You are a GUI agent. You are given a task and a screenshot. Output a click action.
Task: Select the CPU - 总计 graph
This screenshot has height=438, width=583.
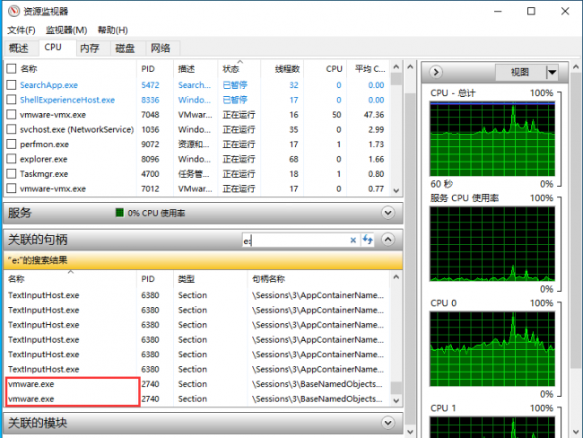492,139
